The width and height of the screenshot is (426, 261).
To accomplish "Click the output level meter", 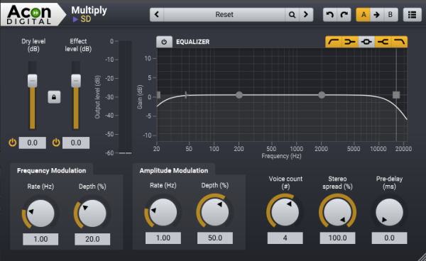I will 125,97.
